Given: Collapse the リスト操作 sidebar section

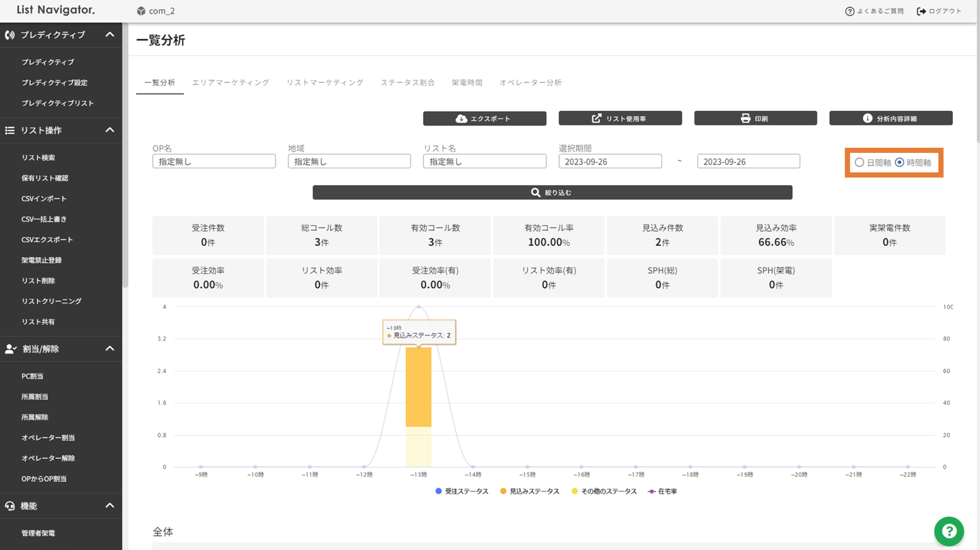Looking at the screenshot, I should [109, 130].
